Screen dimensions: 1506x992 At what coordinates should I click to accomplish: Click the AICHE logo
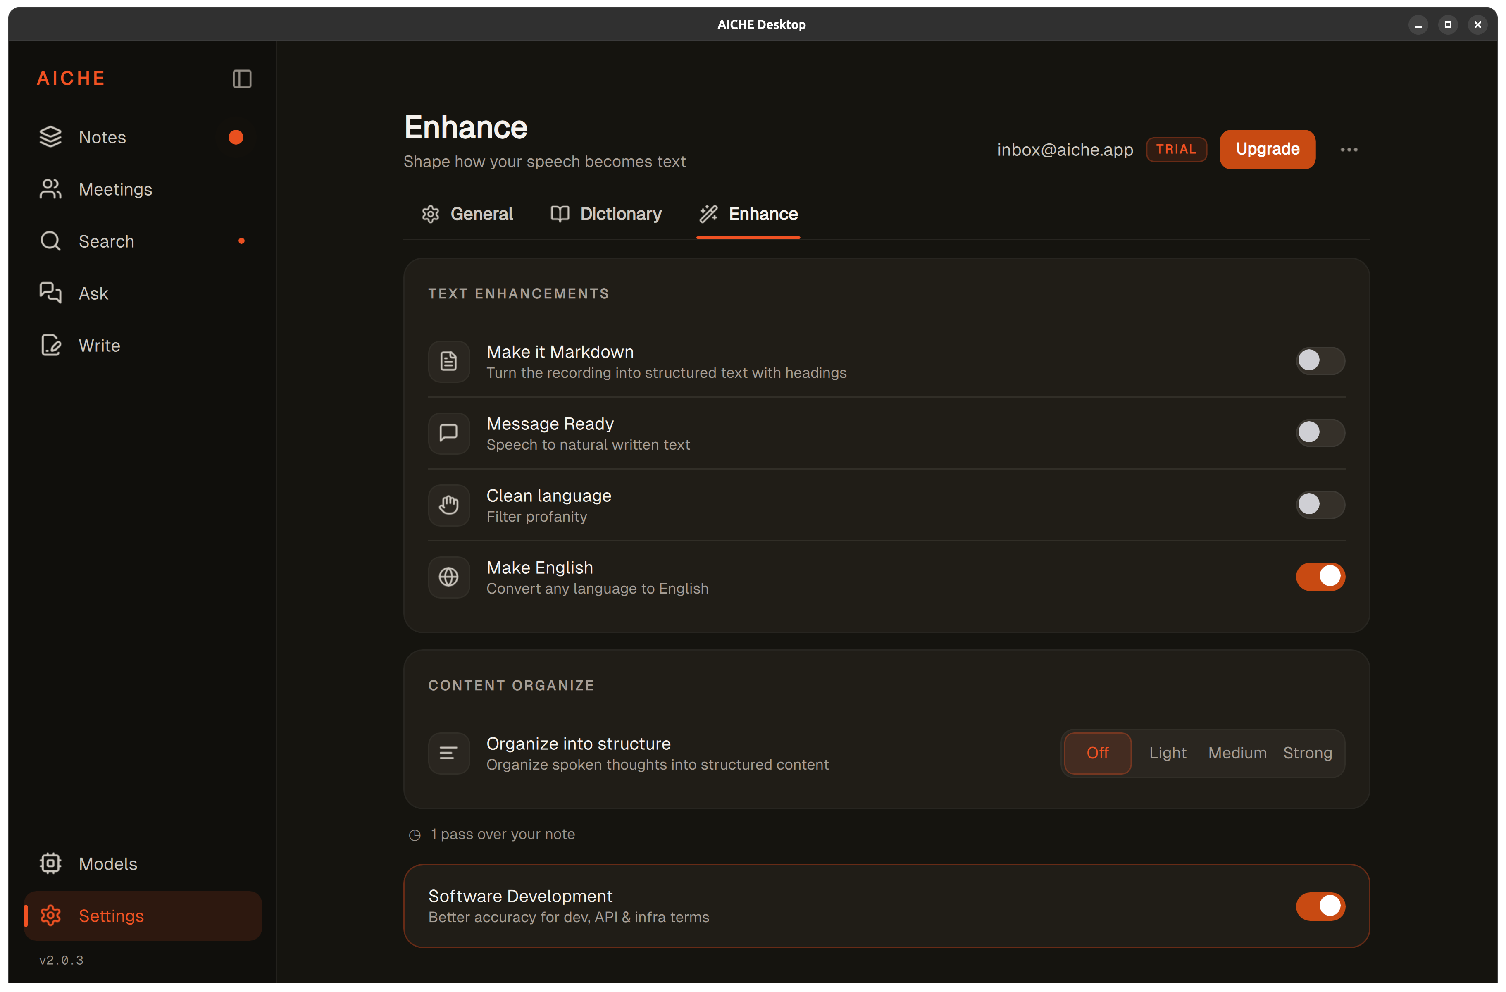click(x=71, y=79)
